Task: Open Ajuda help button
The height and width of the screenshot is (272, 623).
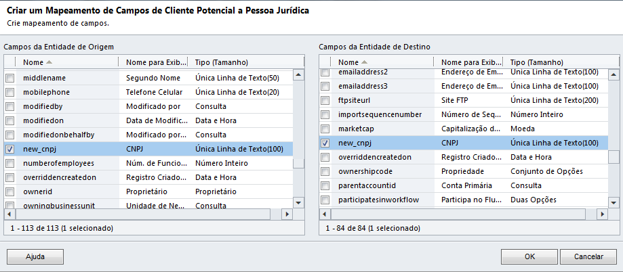Action: (x=35, y=257)
